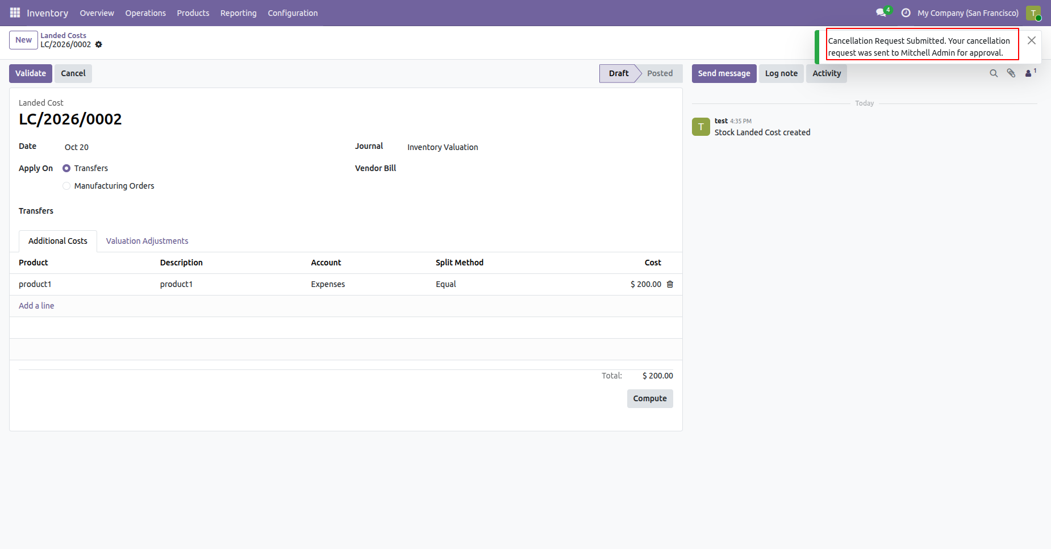The height and width of the screenshot is (549, 1051).
Task: Open the user avatar menu in top bar
Action: [1033, 13]
